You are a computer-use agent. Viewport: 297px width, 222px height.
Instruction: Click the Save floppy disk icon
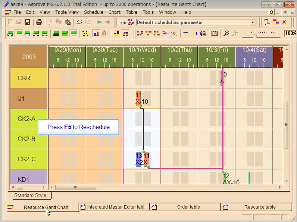pyautogui.click(x=27, y=22)
